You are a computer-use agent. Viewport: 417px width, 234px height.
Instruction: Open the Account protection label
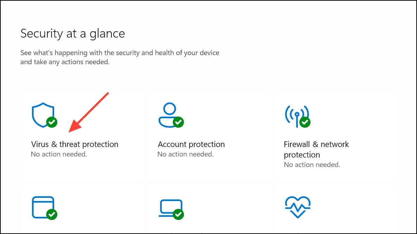191,144
